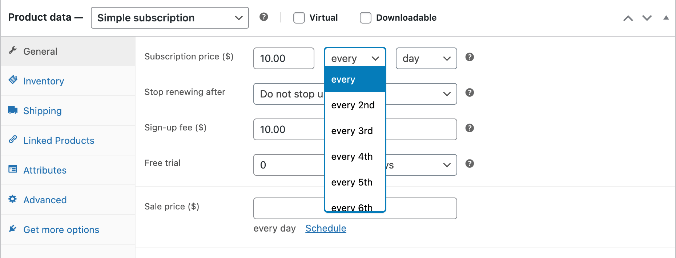Image resolution: width=676 pixels, height=258 pixels.
Task: Click the 'Subscription price ($)' label
Action: 189,57
